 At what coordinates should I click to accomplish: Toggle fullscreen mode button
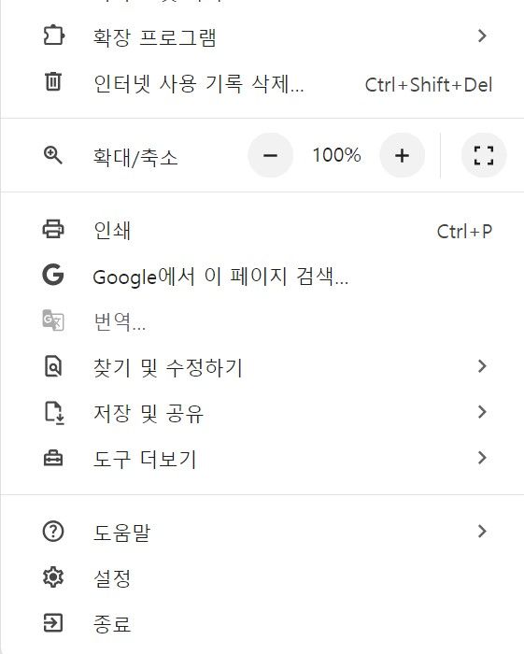pos(484,155)
